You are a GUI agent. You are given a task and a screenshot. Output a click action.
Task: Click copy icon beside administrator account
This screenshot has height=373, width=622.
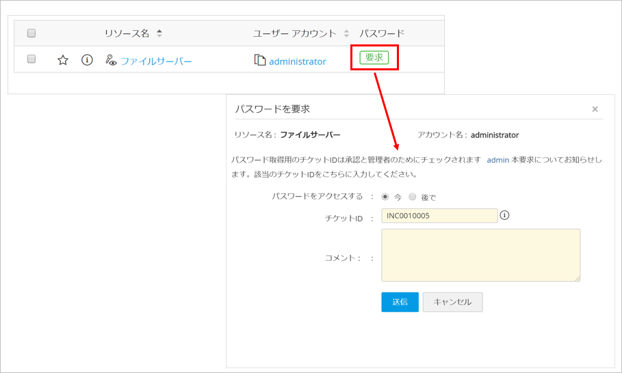tap(260, 60)
